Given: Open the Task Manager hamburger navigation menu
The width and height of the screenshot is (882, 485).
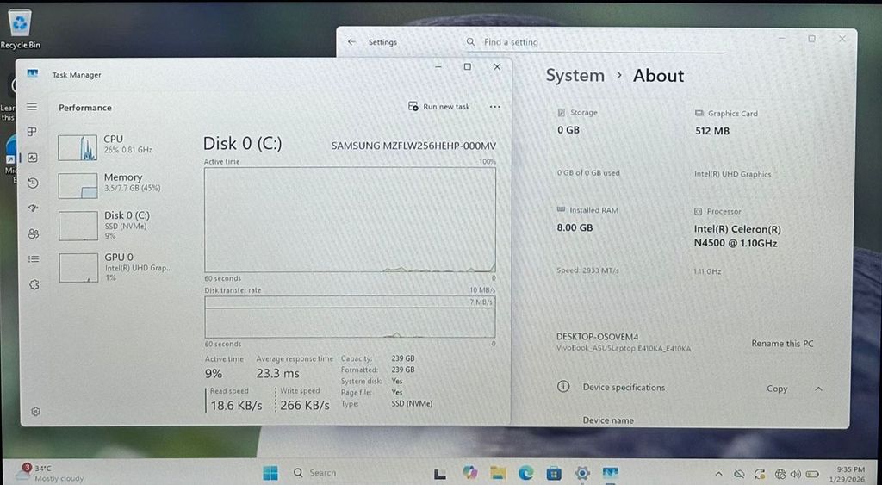Looking at the screenshot, I should (32, 107).
